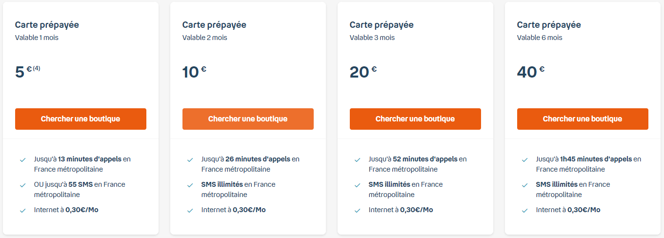This screenshot has width=664, height=238.
Task: Search a boutique for the 20 € card
Action: point(415,119)
